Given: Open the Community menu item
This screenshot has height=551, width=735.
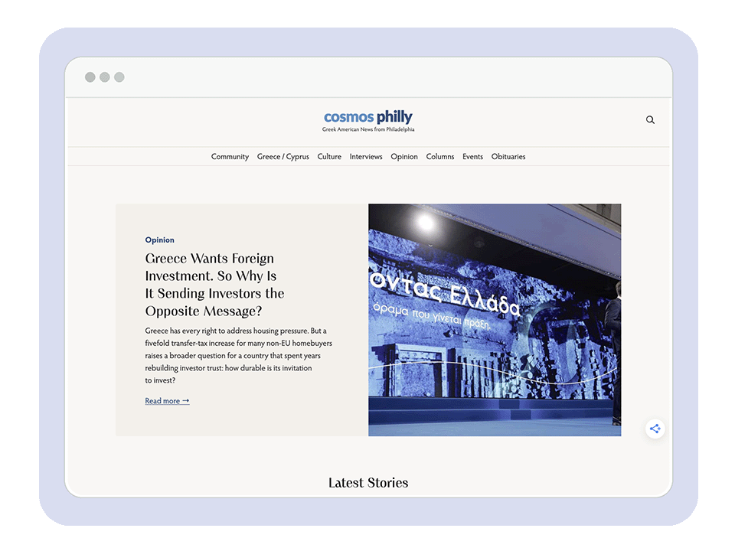Looking at the screenshot, I should (x=230, y=156).
